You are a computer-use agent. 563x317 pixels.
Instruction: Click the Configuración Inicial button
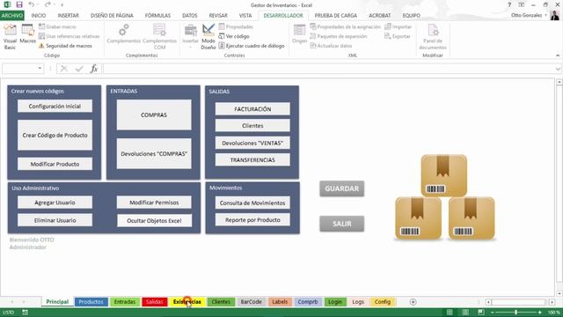click(55, 106)
